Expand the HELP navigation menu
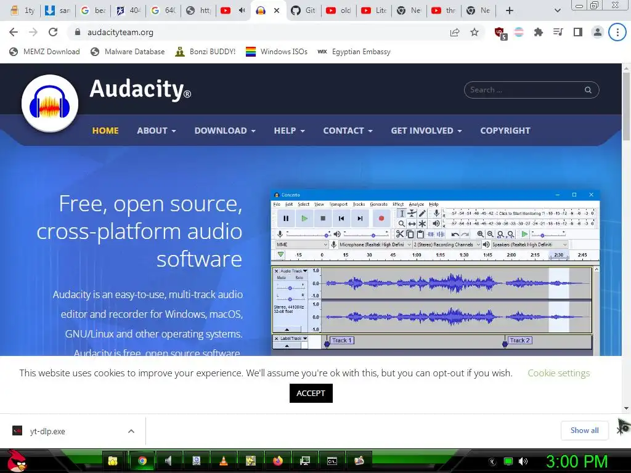Screen dimensions: 631x473 click(x=290, y=131)
